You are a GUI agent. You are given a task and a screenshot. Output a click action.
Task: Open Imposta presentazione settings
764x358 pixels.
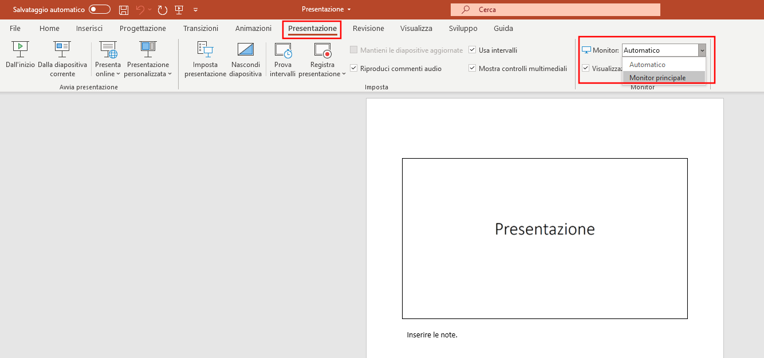pos(205,60)
